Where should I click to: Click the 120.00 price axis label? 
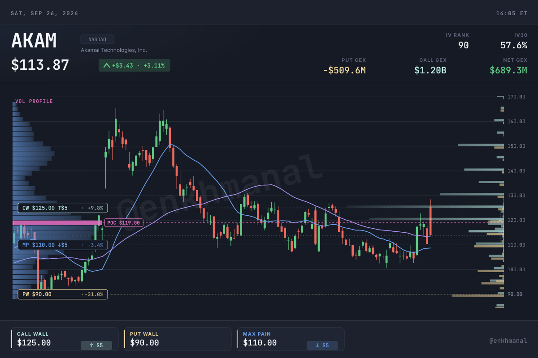click(x=516, y=220)
